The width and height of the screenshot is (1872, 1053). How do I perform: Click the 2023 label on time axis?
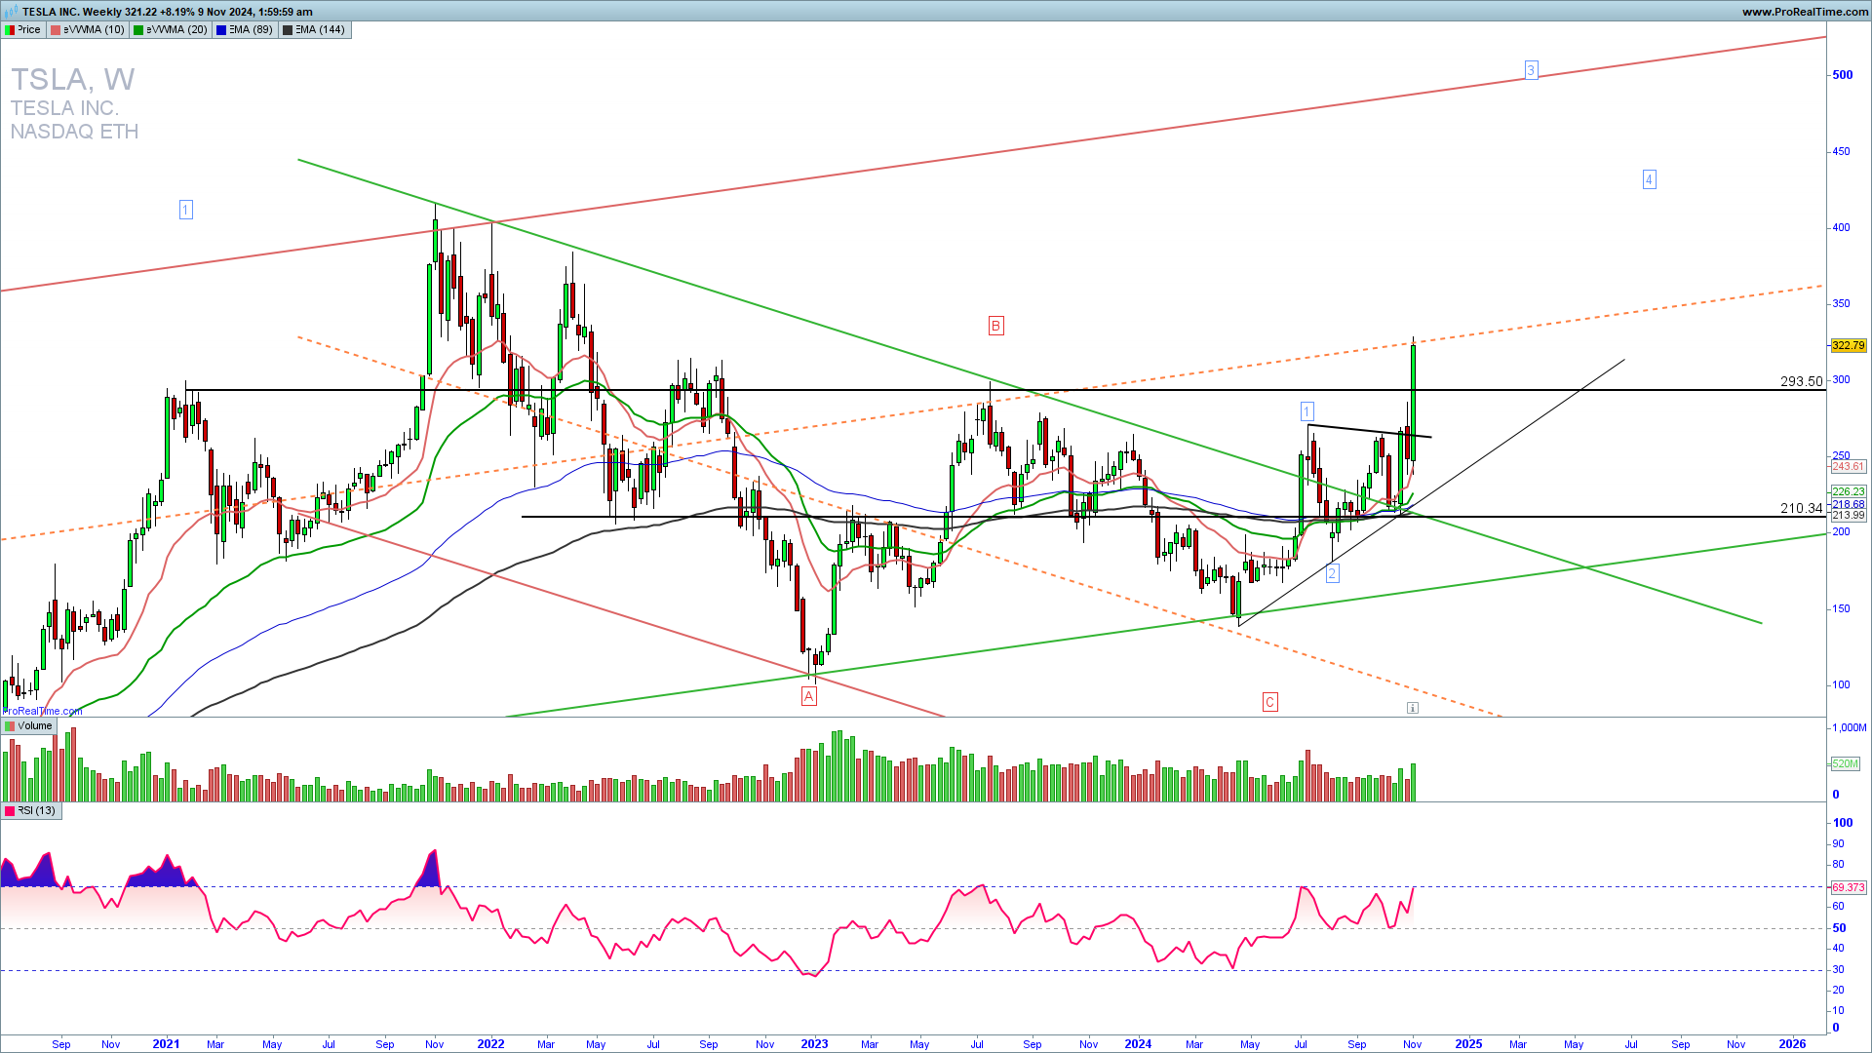click(x=814, y=1043)
